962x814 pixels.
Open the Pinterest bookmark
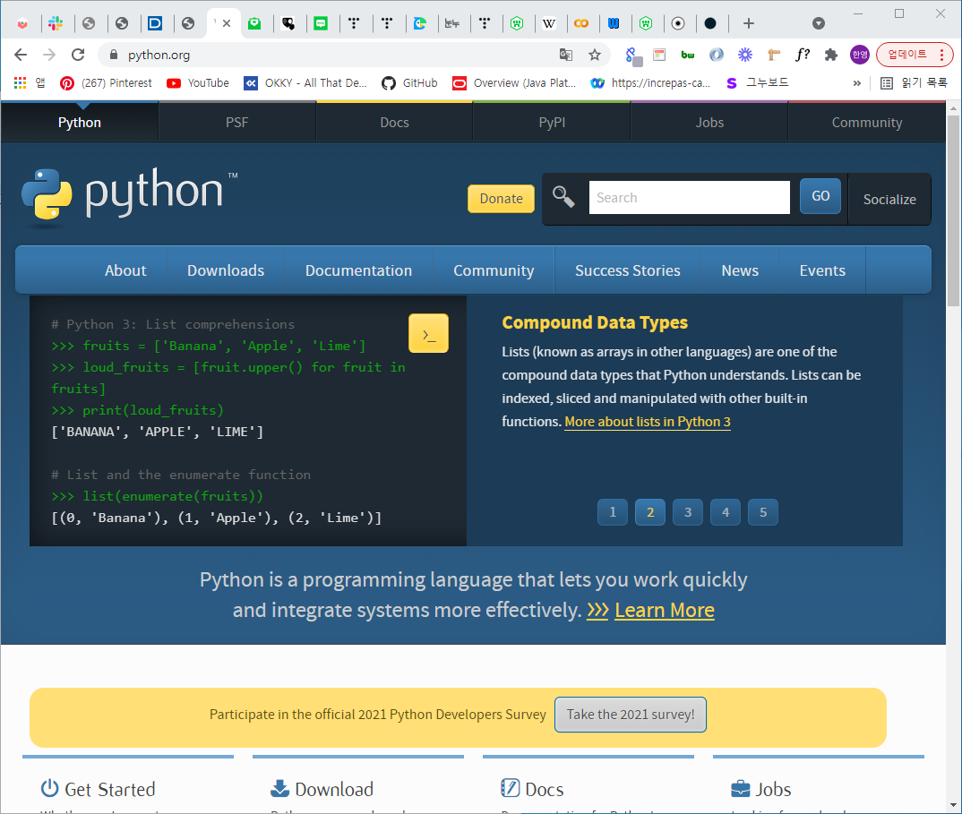click(106, 82)
